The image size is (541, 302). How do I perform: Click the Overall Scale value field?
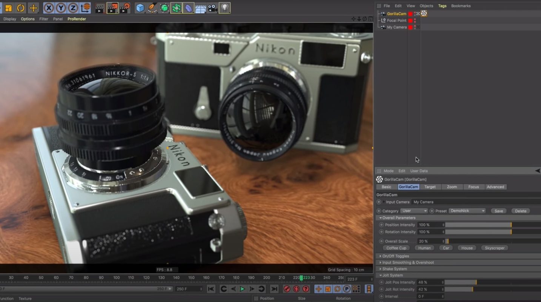430,241
